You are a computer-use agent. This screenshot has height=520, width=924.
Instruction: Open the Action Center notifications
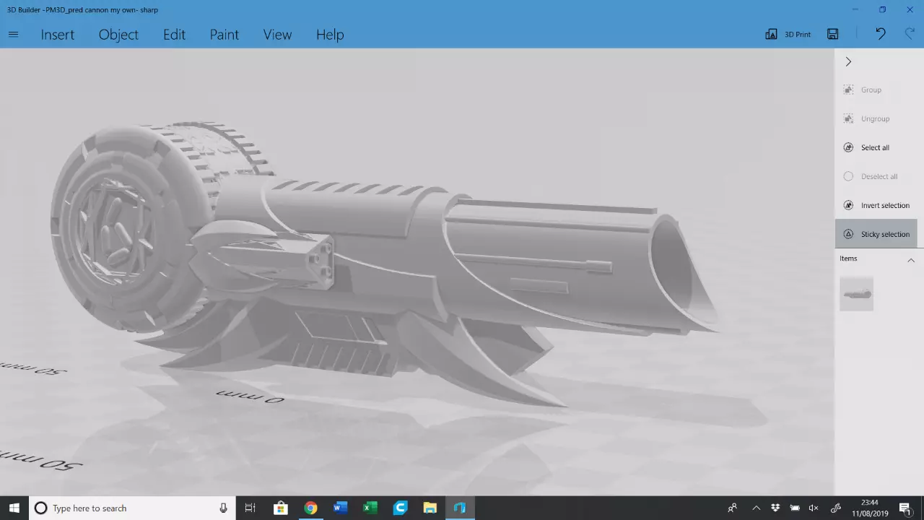coord(905,508)
